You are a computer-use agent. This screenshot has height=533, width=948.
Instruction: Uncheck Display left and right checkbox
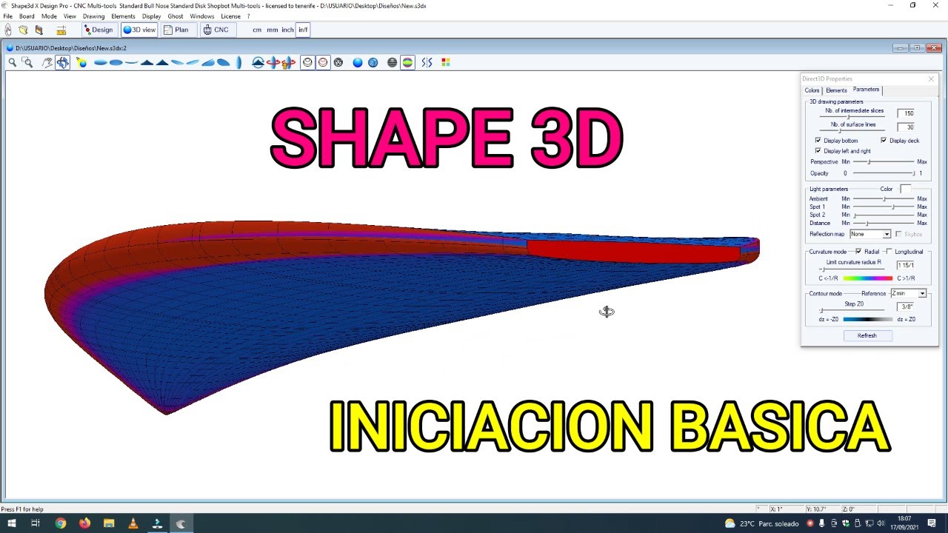[x=818, y=151]
